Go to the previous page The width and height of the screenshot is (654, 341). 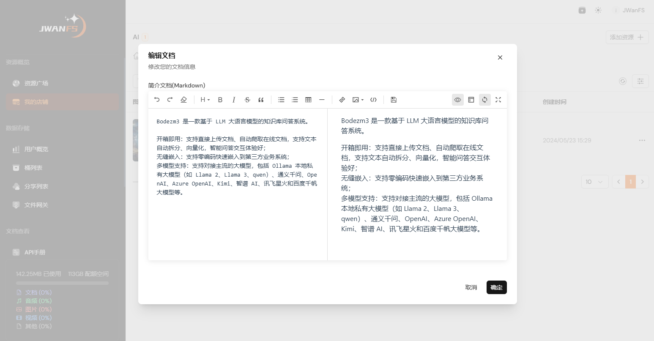click(618, 182)
